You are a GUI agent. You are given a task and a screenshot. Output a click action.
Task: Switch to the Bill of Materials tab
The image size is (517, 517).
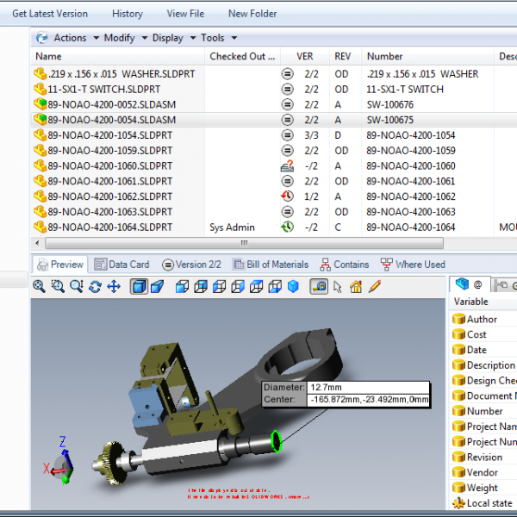click(x=271, y=265)
